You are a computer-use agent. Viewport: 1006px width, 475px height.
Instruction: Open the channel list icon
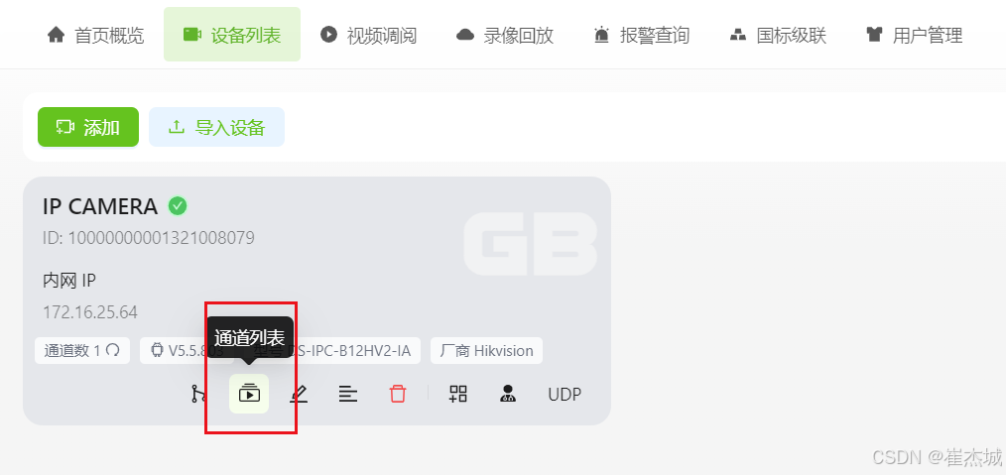point(249,394)
